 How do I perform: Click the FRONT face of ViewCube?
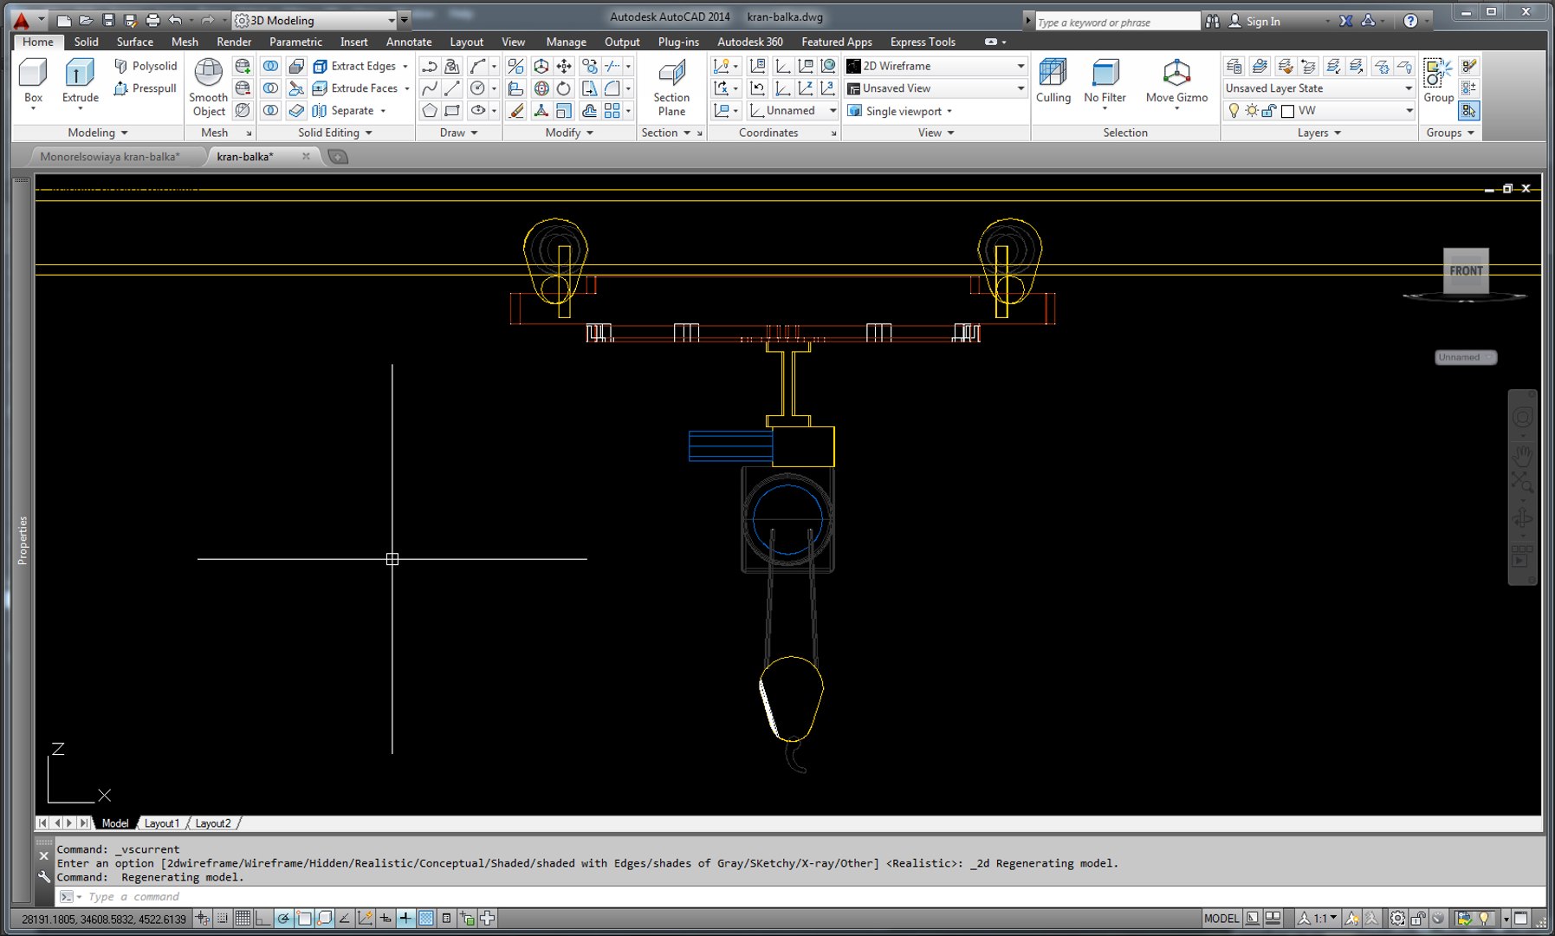click(1466, 270)
